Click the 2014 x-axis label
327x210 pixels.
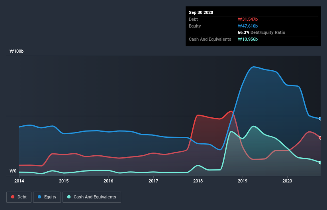(19, 181)
